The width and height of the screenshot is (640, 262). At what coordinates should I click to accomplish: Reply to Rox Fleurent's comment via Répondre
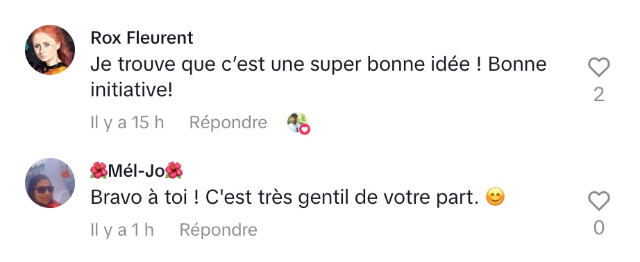pyautogui.click(x=228, y=122)
